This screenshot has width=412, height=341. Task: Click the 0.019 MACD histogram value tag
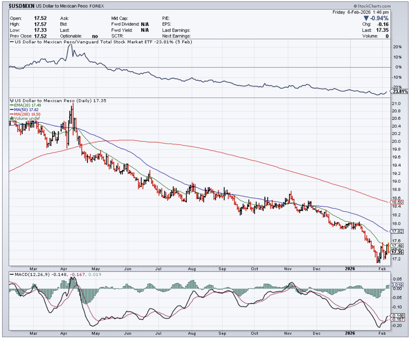[x=397, y=285]
